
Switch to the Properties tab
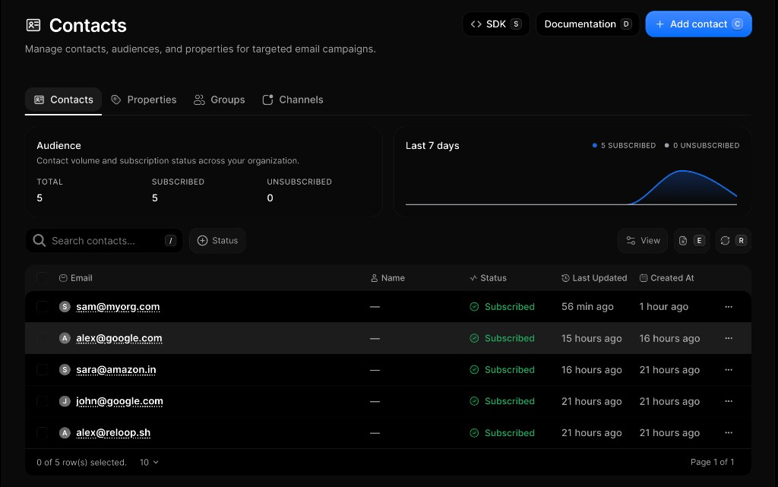(144, 100)
